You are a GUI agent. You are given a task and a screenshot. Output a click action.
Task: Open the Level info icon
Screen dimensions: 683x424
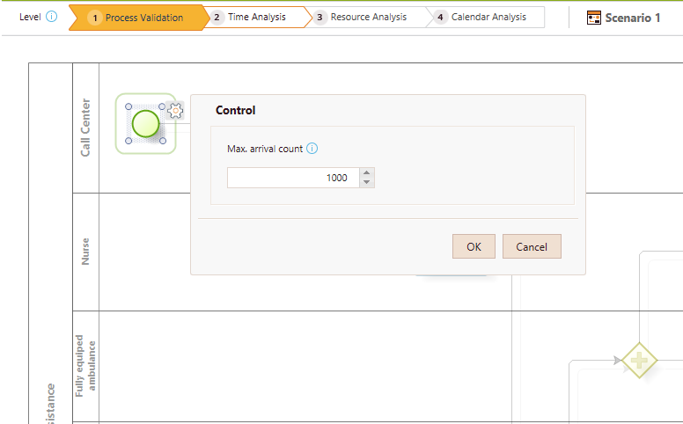pos(51,17)
